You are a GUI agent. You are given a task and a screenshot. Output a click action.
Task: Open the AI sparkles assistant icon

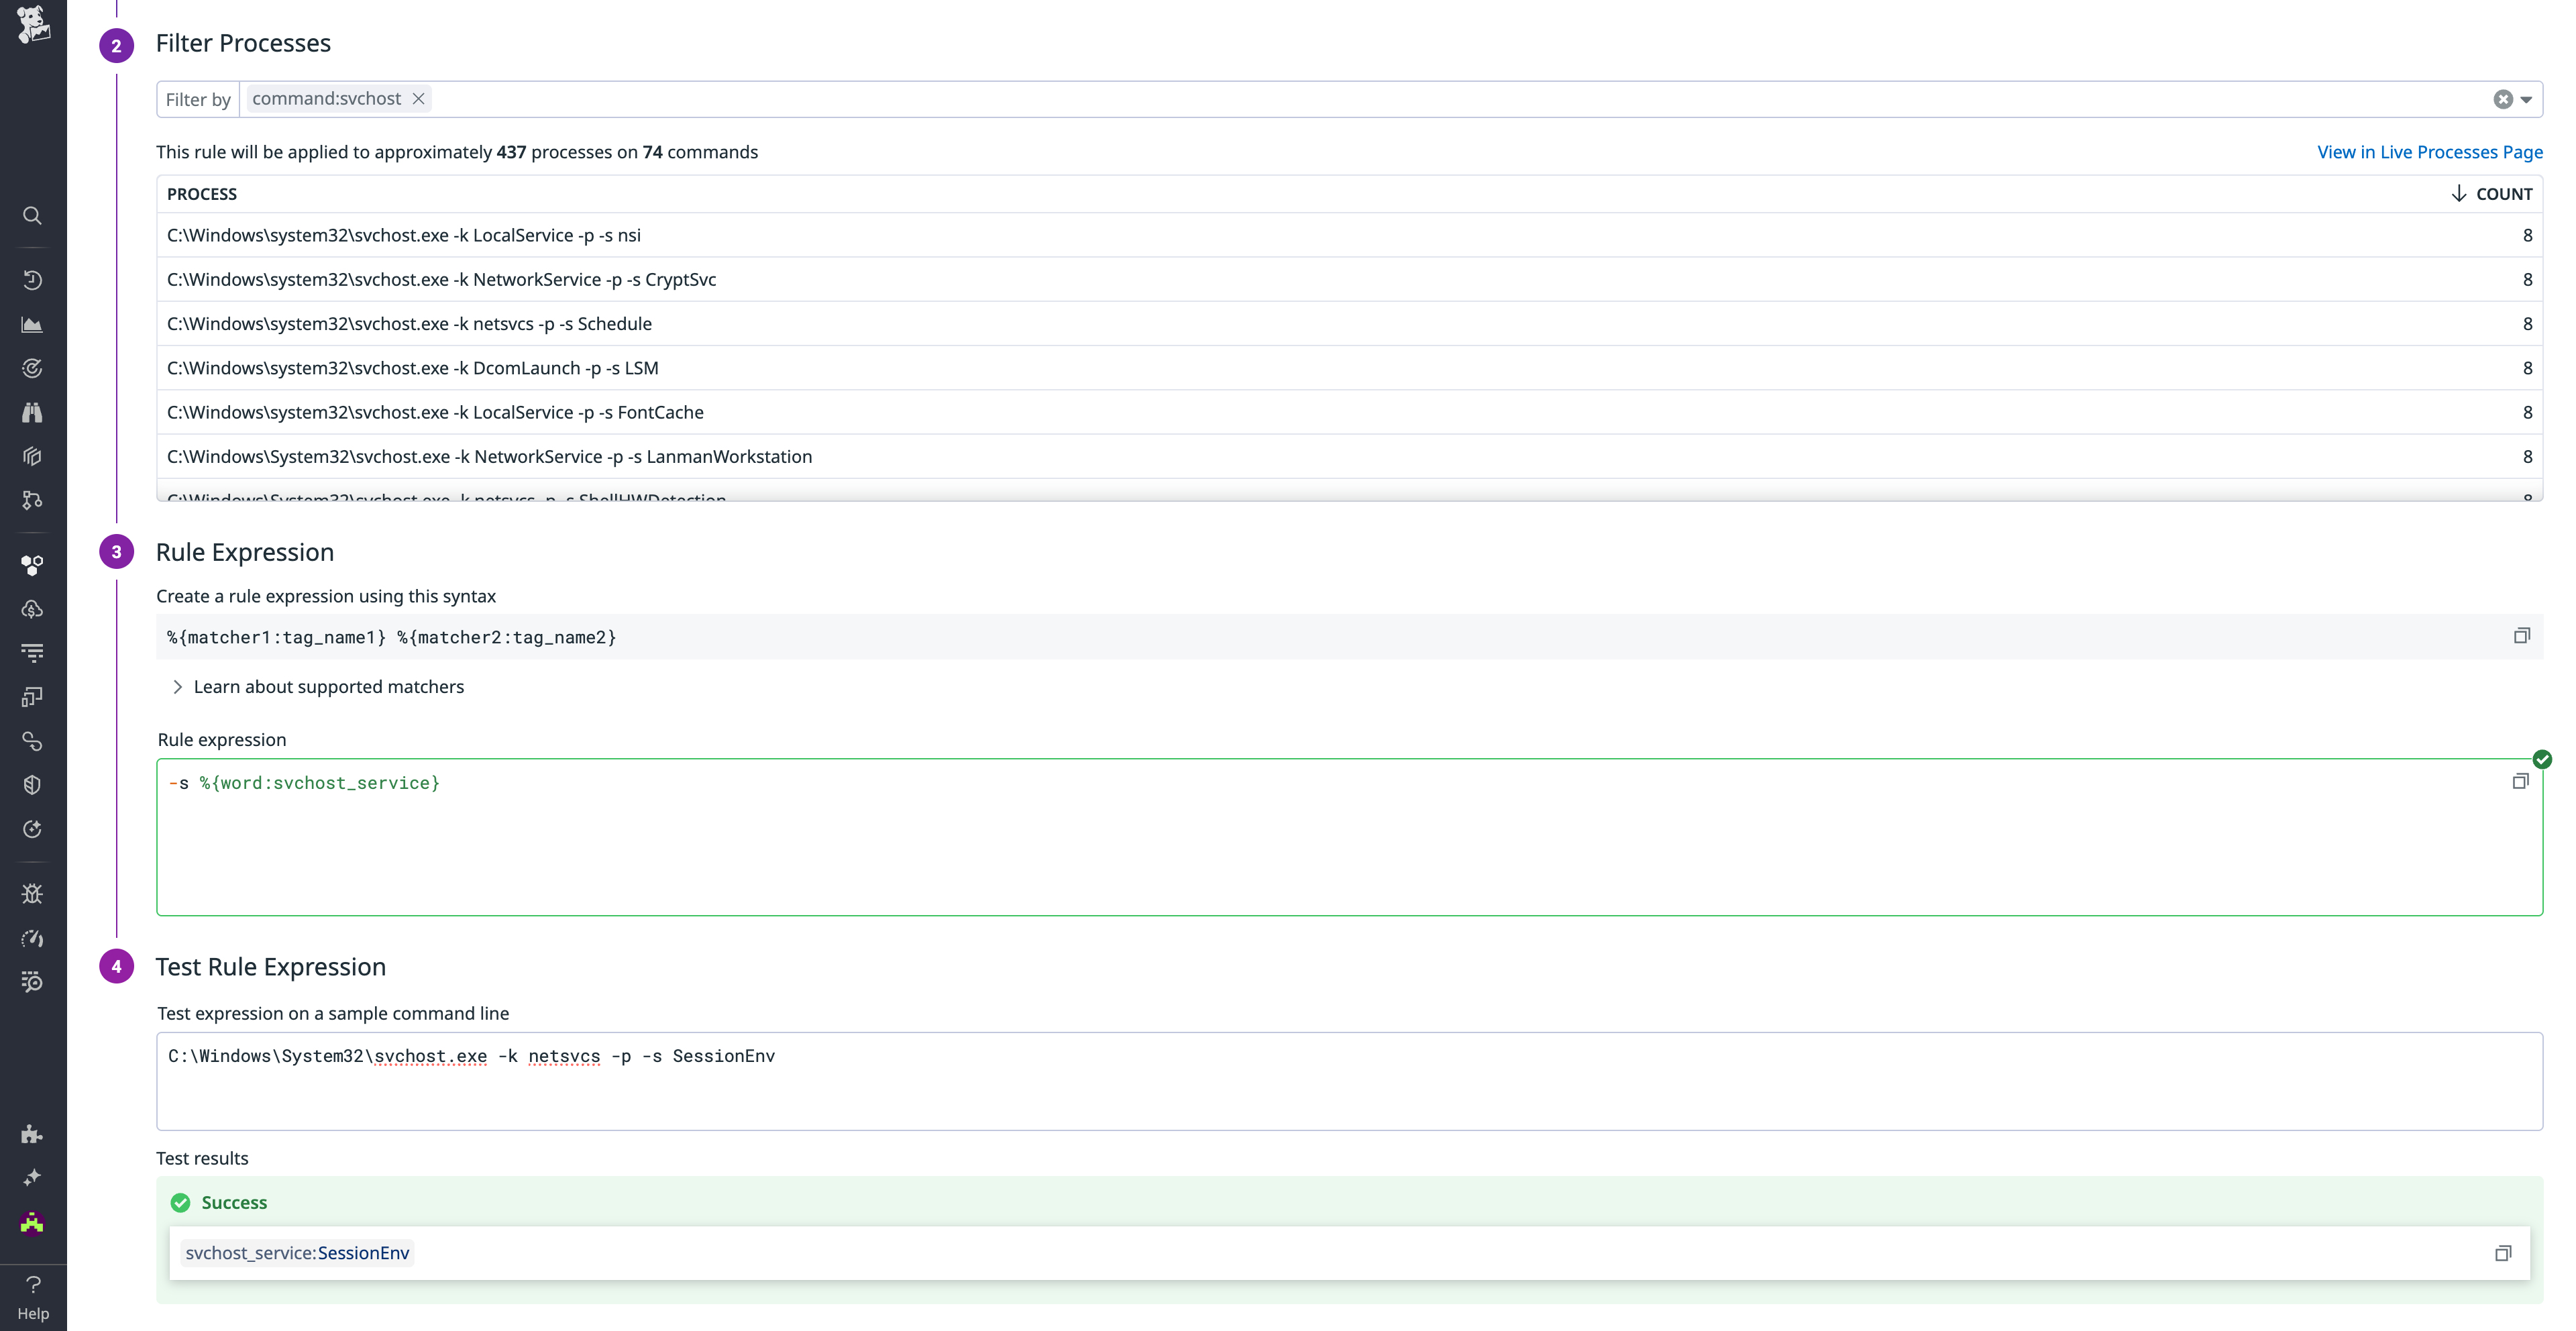click(32, 1177)
